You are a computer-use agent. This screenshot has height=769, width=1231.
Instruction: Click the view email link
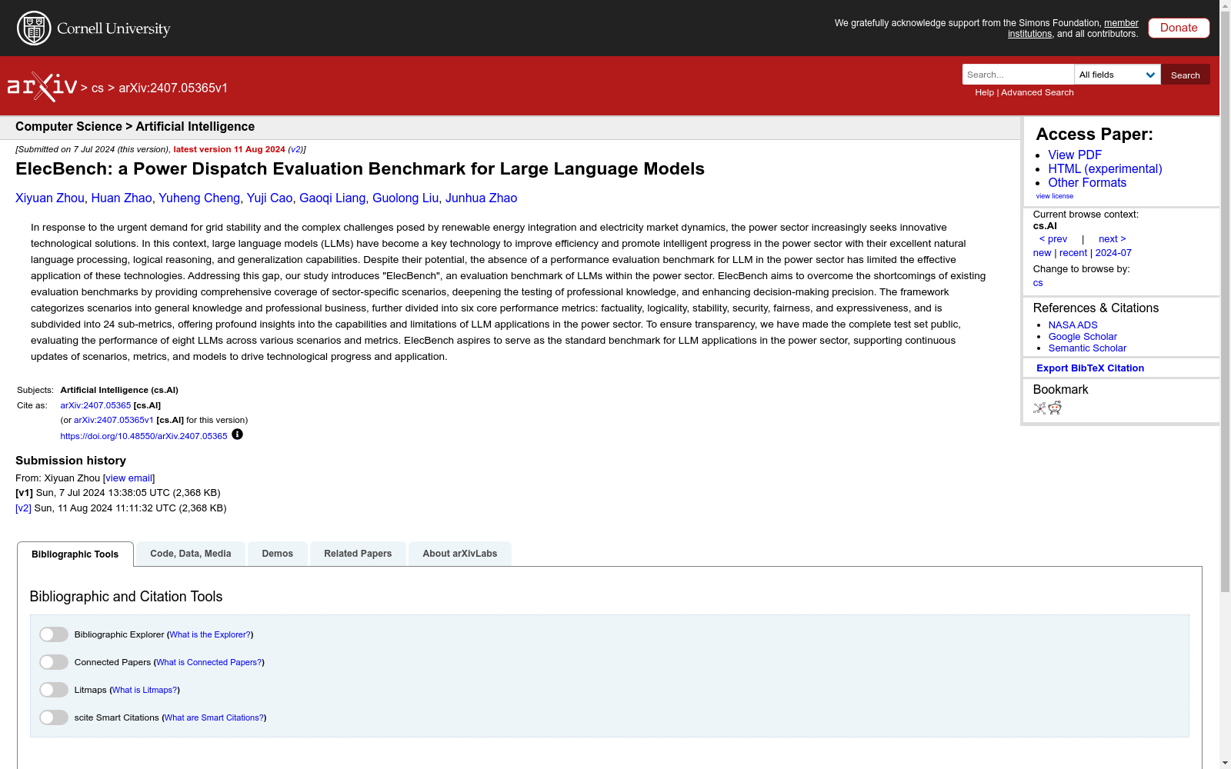128,478
